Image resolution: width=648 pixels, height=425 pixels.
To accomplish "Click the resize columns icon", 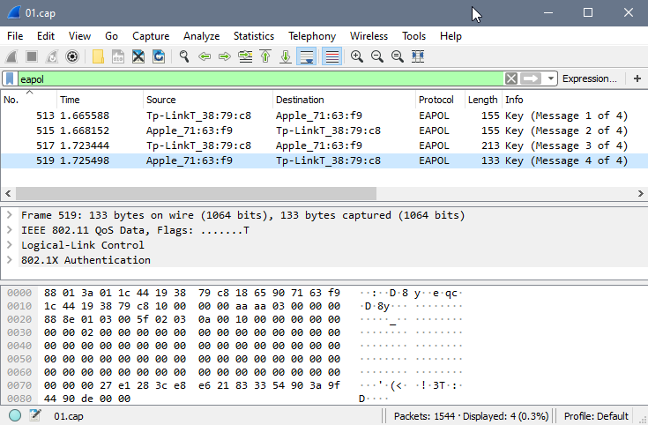I will 418,56.
